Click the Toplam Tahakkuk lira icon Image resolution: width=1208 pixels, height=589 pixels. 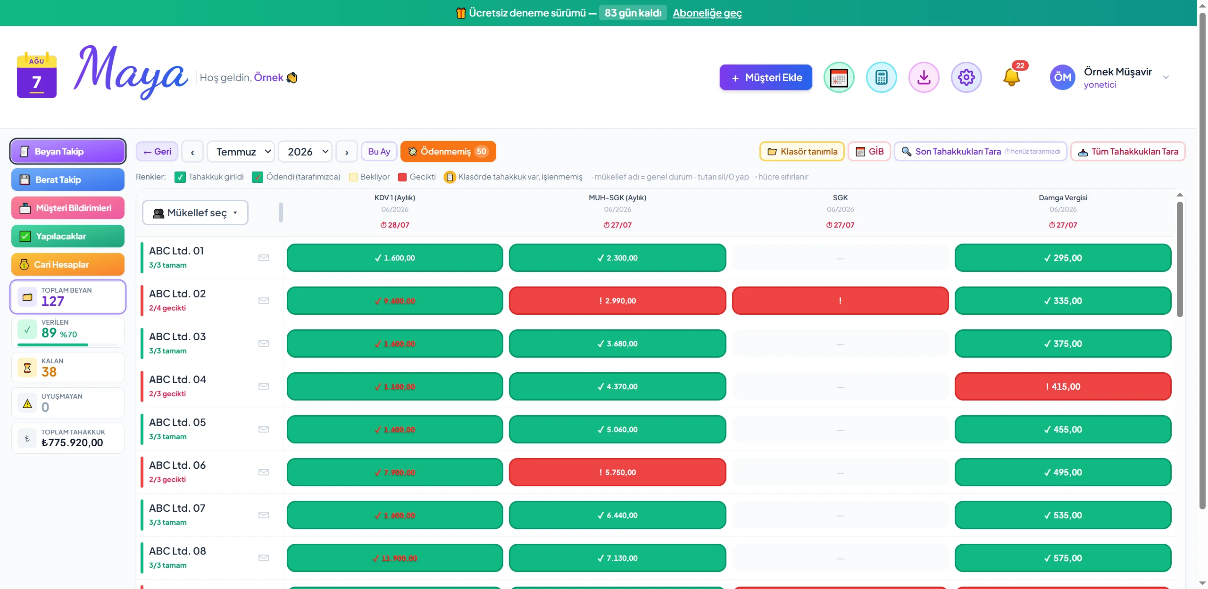coord(27,439)
